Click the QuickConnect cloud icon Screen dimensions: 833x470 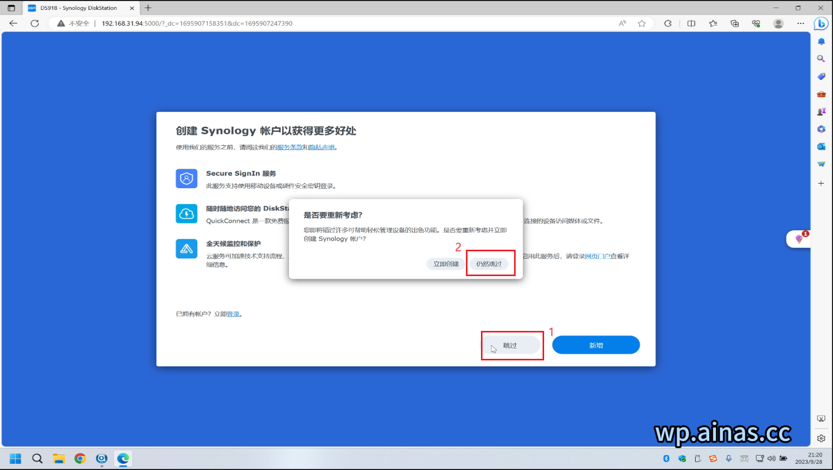click(186, 213)
